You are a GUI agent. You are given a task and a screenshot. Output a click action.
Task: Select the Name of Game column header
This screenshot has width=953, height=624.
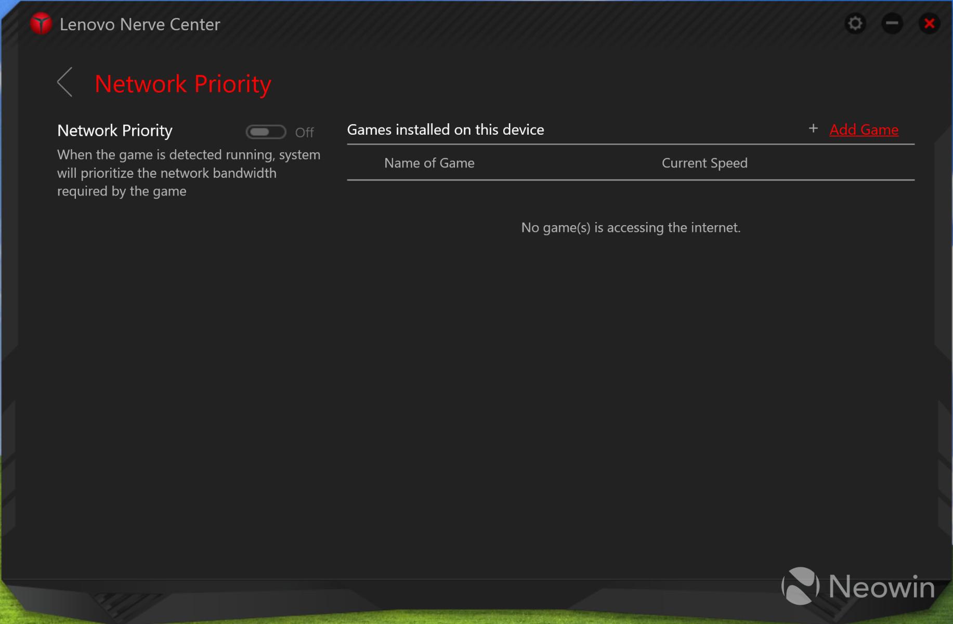click(x=429, y=163)
